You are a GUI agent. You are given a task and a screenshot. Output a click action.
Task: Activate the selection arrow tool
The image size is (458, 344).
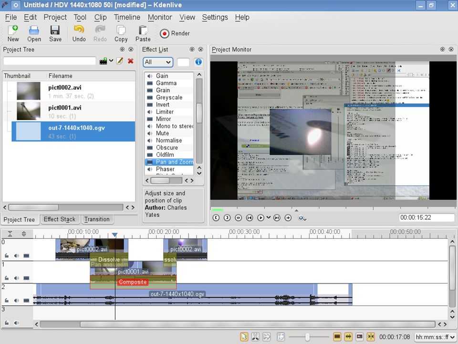click(x=244, y=337)
